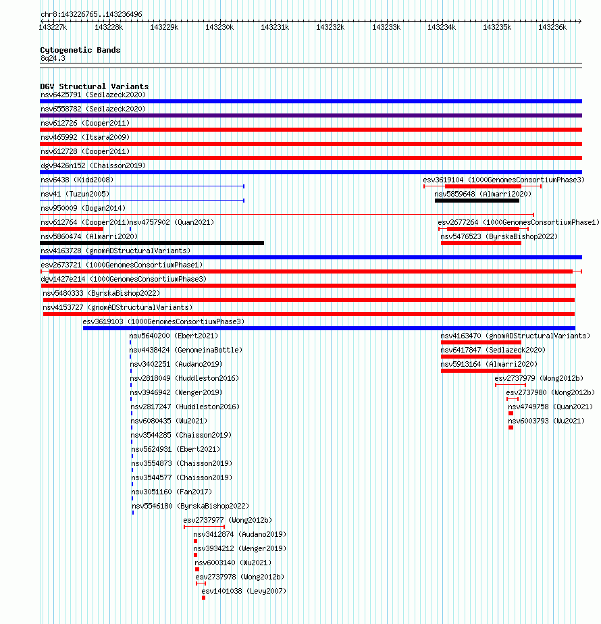Click nsv3544285 (Chaisson2019) label
This screenshot has width=601, height=624.
[181, 436]
